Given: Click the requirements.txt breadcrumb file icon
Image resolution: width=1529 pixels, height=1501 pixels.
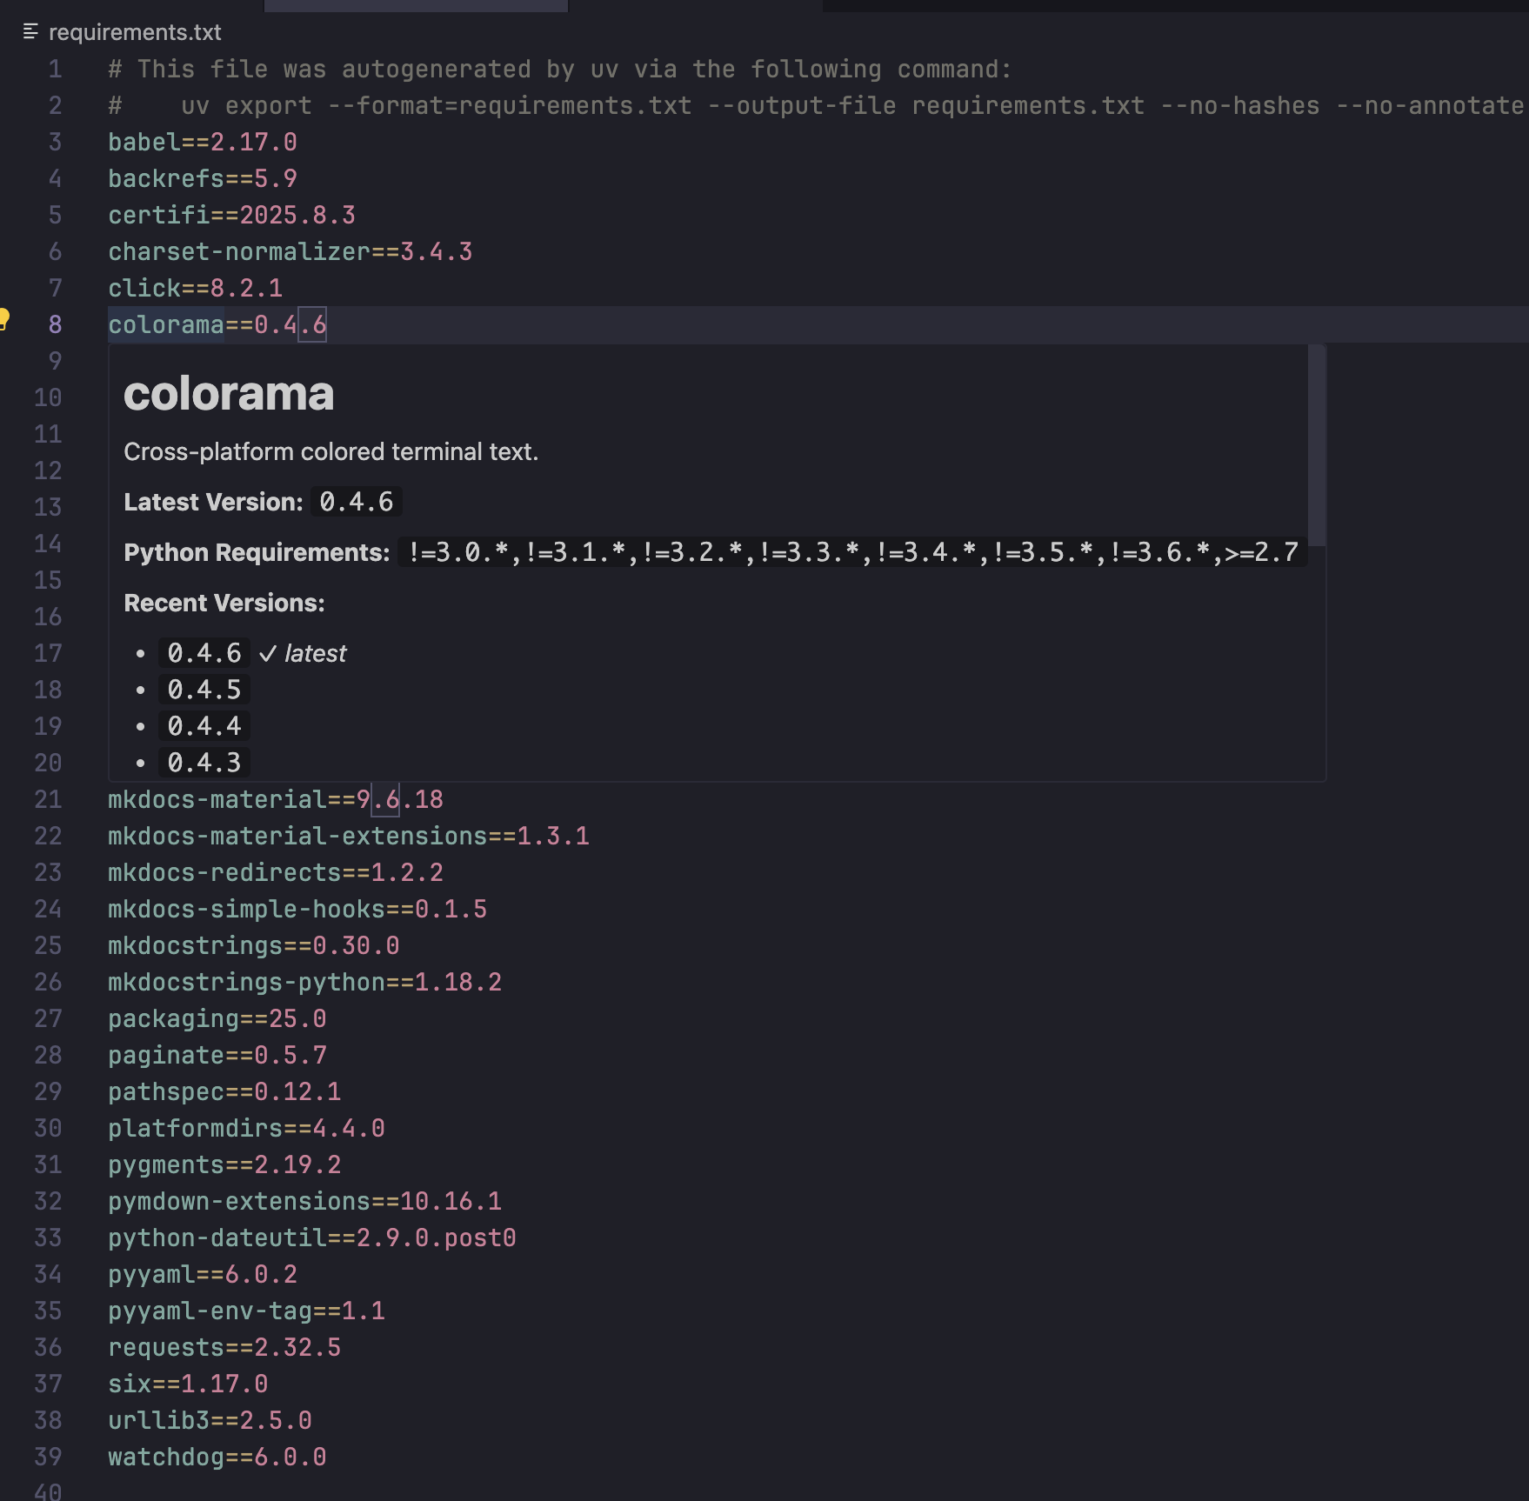Looking at the screenshot, I should [x=30, y=31].
